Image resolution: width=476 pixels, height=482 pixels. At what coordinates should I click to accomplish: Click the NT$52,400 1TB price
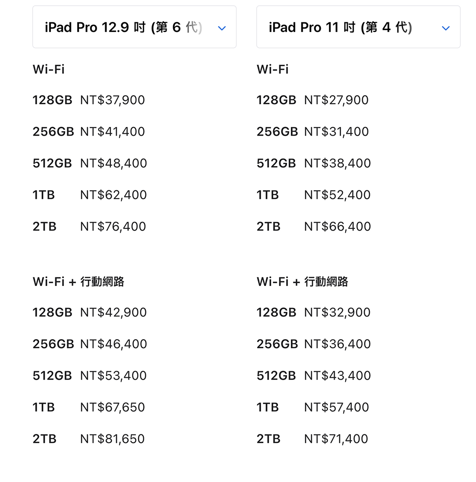pyautogui.click(x=337, y=195)
